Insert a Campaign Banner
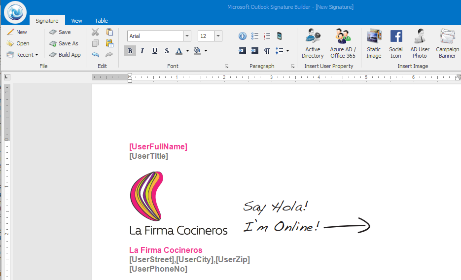The image size is (461, 280). pos(447,43)
